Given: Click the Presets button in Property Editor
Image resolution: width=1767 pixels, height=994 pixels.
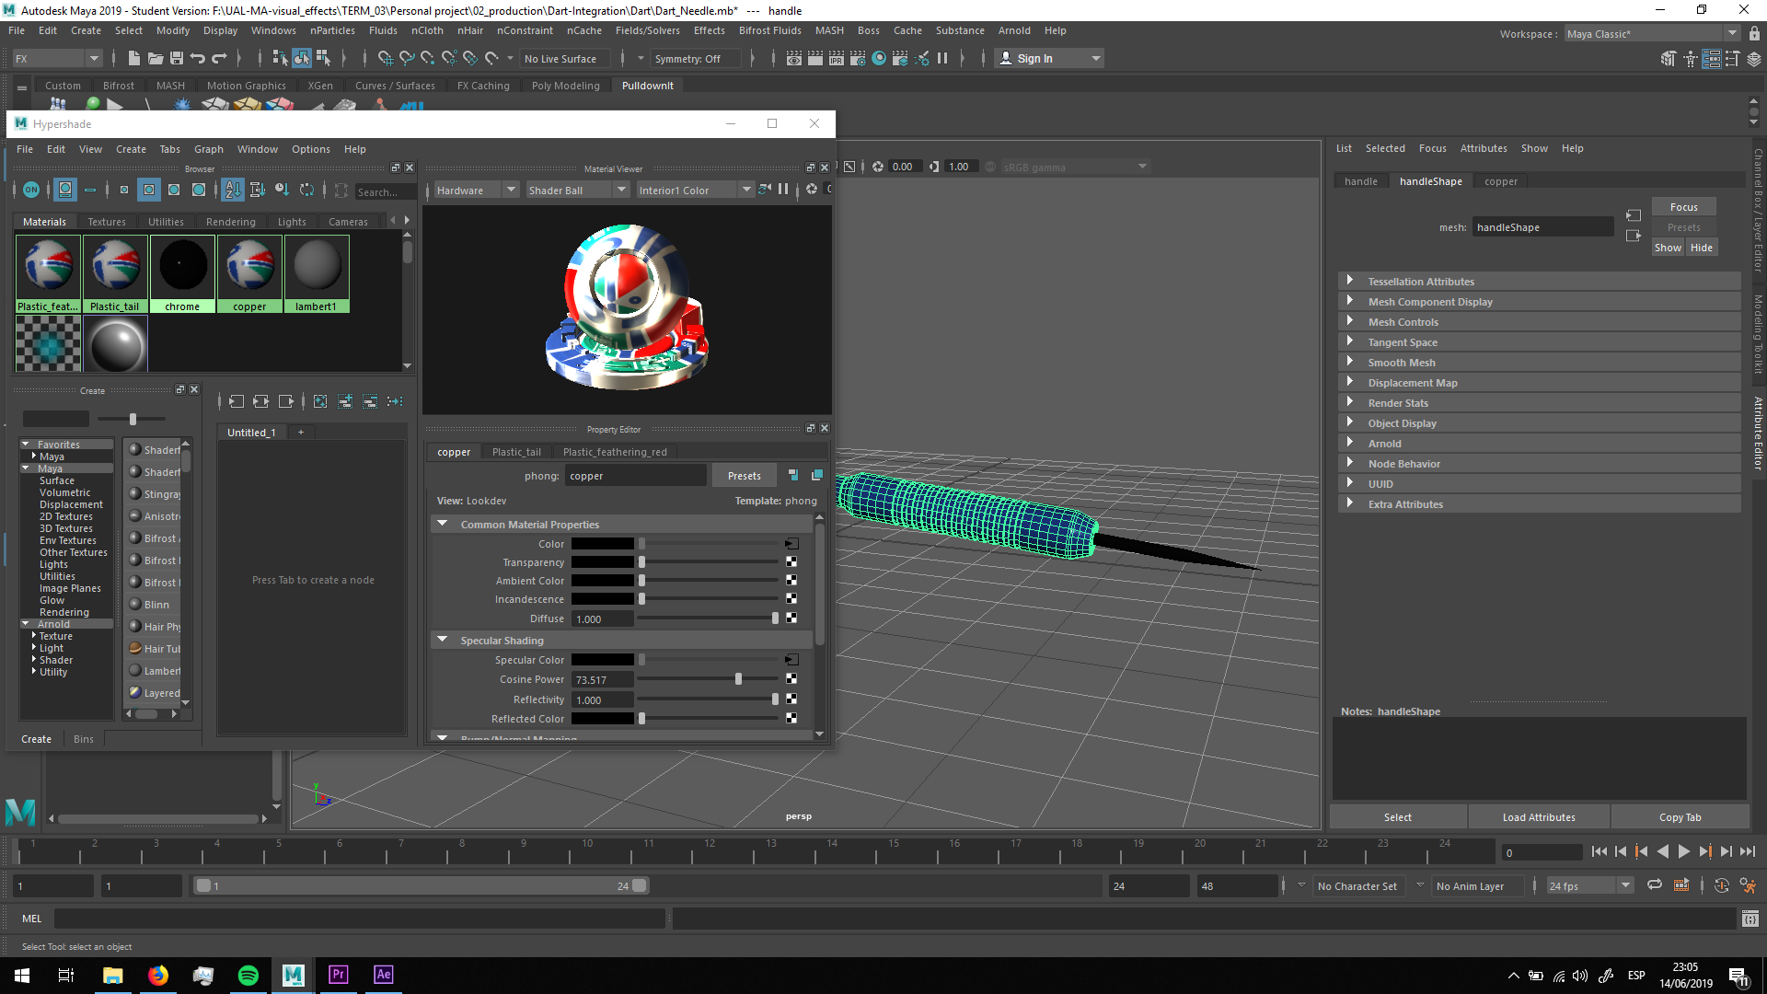Looking at the screenshot, I should pyautogui.click(x=744, y=476).
